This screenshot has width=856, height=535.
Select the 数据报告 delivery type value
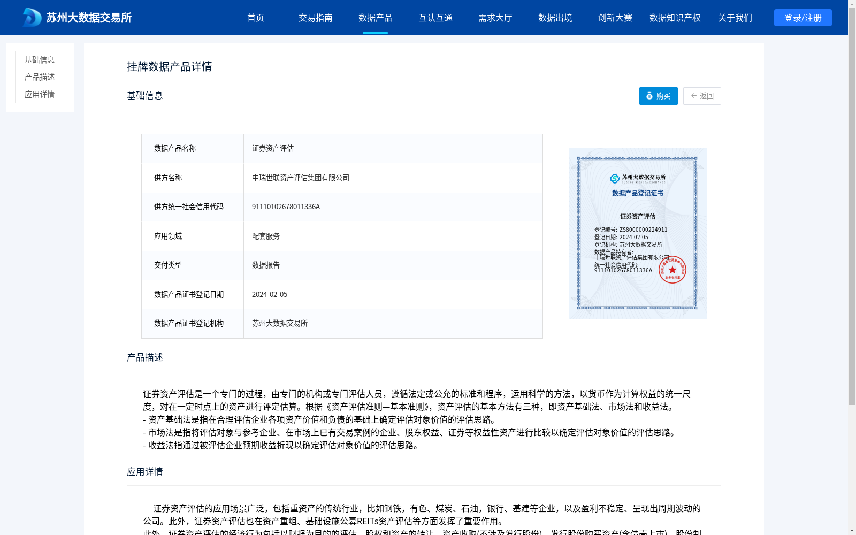tap(393, 265)
